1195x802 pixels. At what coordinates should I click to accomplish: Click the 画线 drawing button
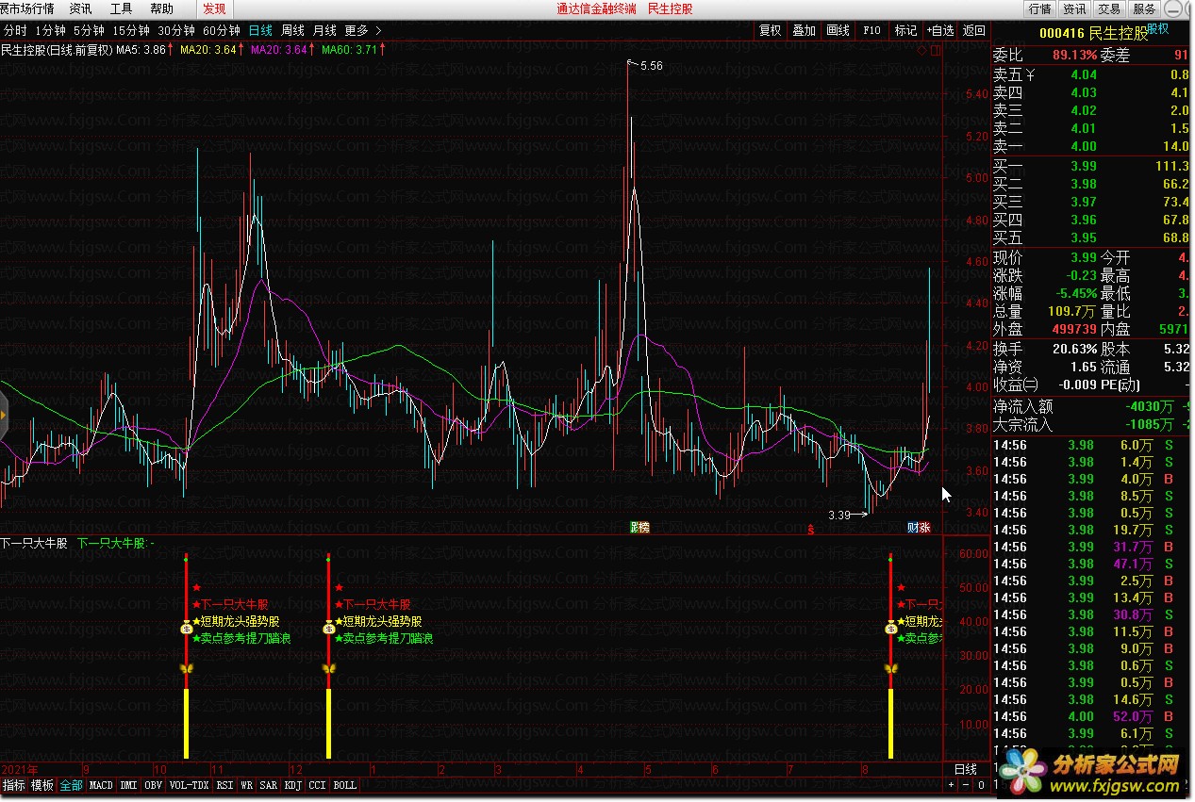pyautogui.click(x=838, y=30)
